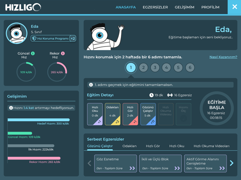This screenshot has width=241, height=180.
Task: Click the info icon beside the 1. adımı message
Action: click(x=91, y=85)
